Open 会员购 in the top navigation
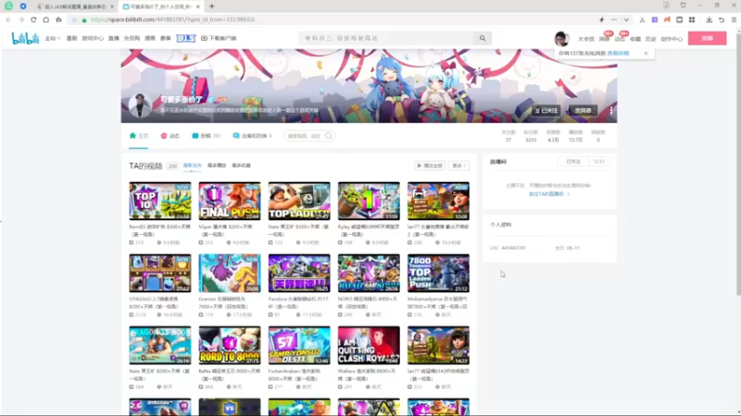This screenshot has width=741, height=416. coord(132,39)
